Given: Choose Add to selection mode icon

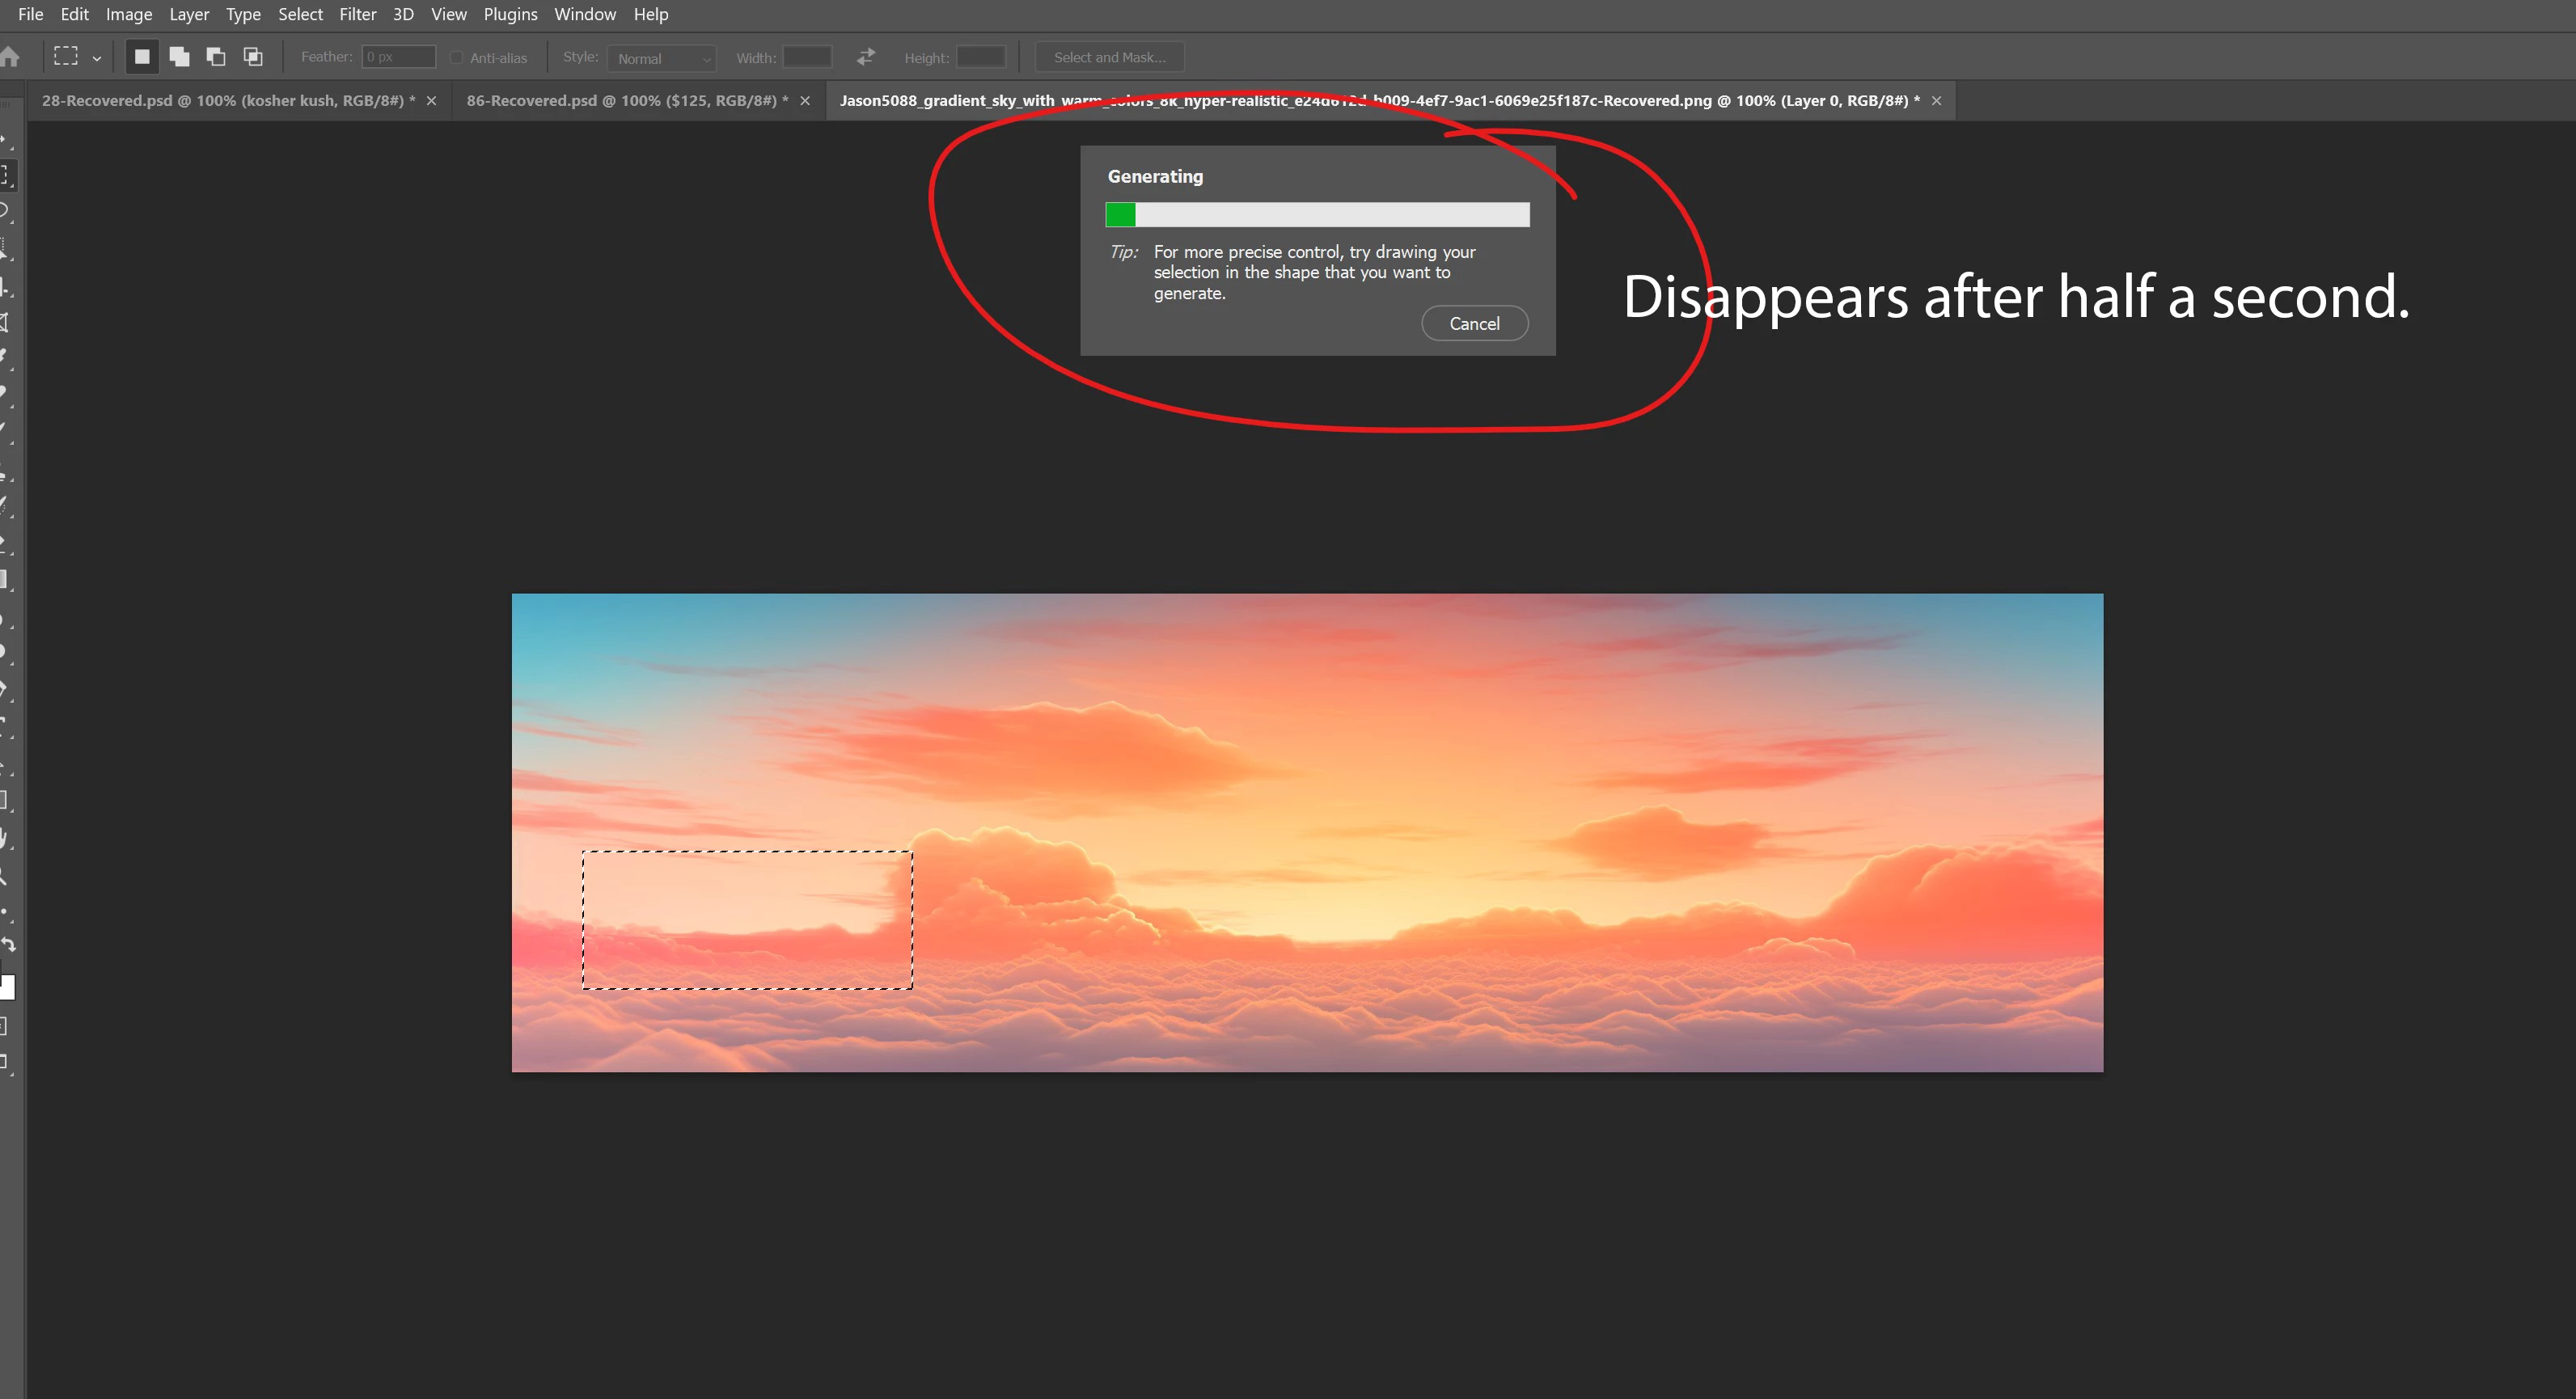Looking at the screenshot, I should 179,57.
